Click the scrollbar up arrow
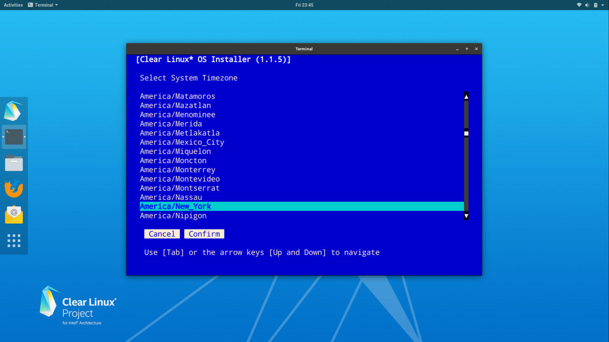 (x=466, y=97)
